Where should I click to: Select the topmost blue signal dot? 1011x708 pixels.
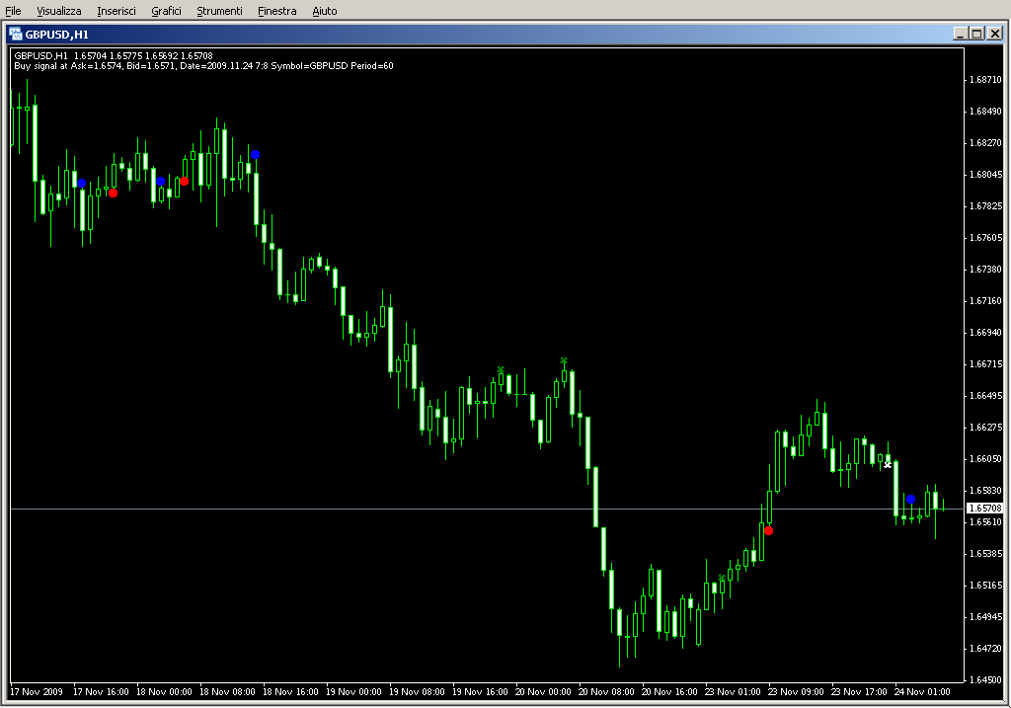[x=255, y=154]
